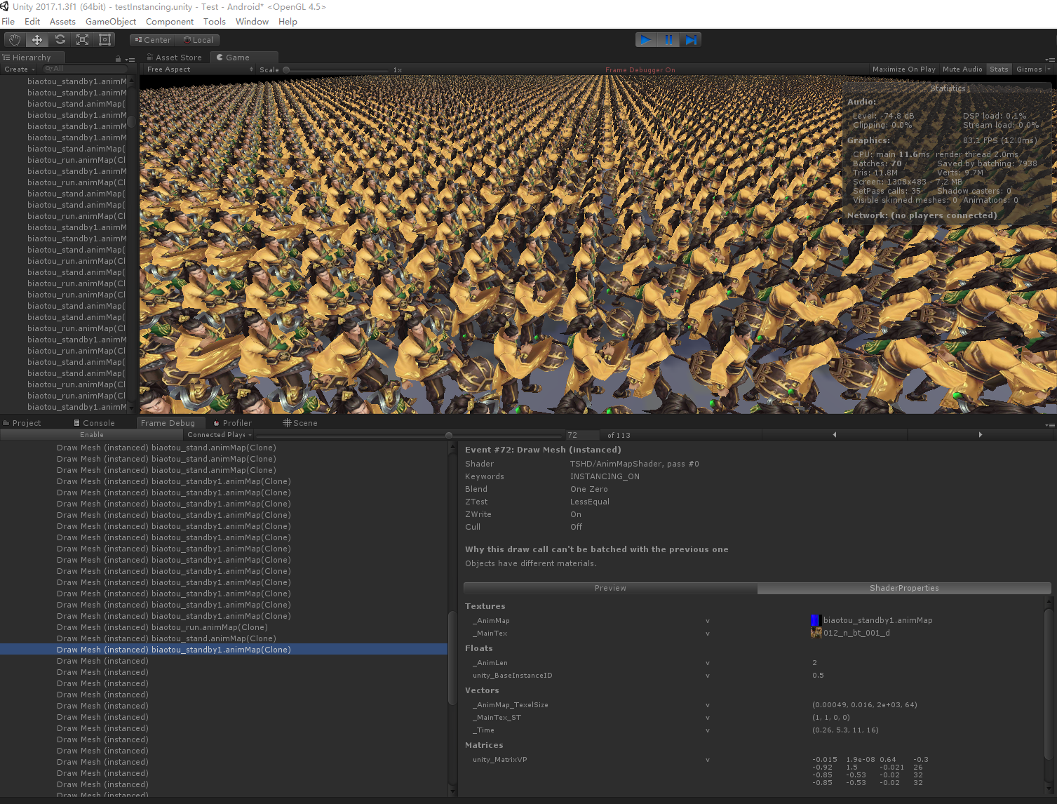This screenshot has width=1057, height=804.
Task: Select the Move tool
Action: pos(37,40)
